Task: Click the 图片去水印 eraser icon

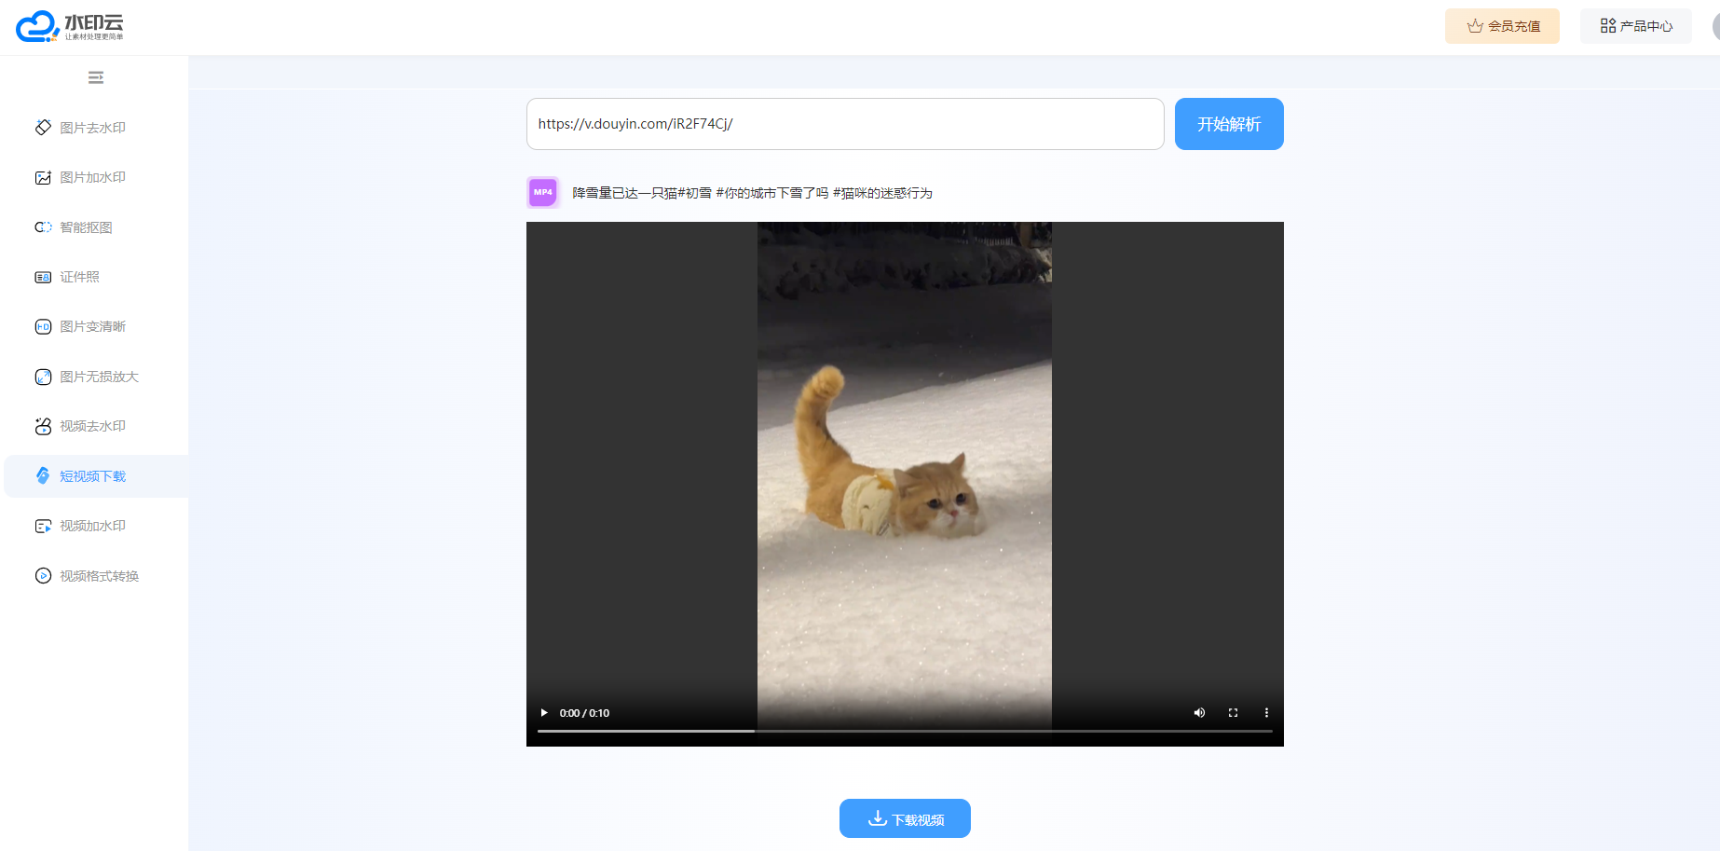Action: (43, 128)
